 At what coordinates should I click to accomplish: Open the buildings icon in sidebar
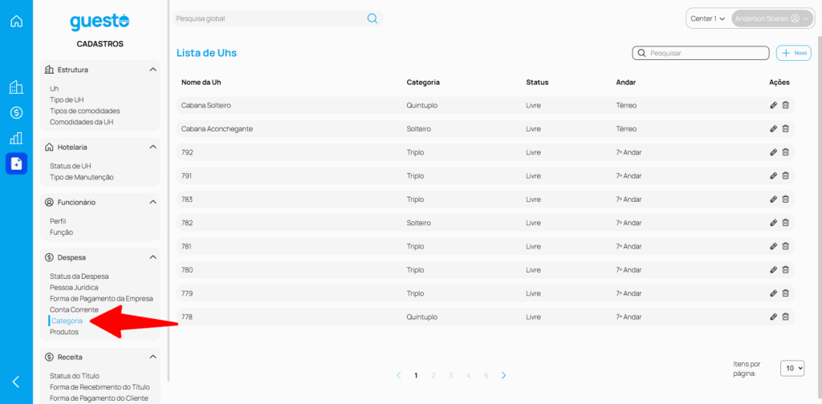click(16, 87)
